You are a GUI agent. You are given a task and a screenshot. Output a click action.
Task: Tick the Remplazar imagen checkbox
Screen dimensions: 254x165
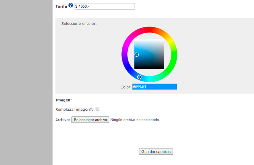(x=97, y=109)
